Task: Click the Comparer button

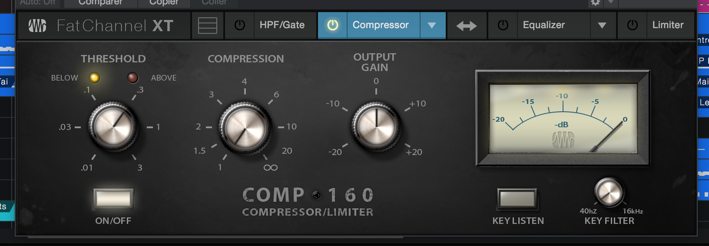Action: coord(100,3)
